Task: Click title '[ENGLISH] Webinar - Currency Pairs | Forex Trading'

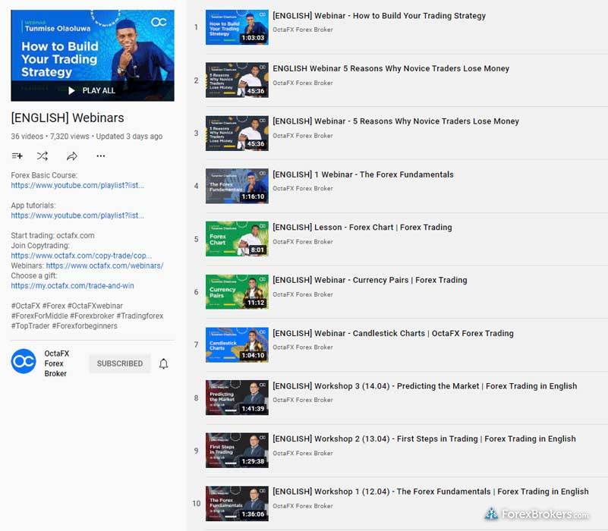Action: coord(370,280)
